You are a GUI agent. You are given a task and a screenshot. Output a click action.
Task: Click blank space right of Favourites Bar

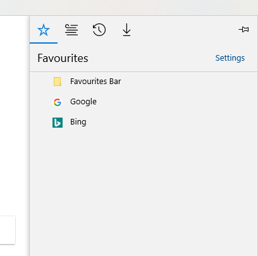pyautogui.click(x=188, y=82)
